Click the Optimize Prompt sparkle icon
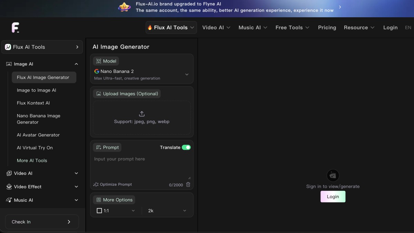The height and width of the screenshot is (233, 414). tap(96, 184)
